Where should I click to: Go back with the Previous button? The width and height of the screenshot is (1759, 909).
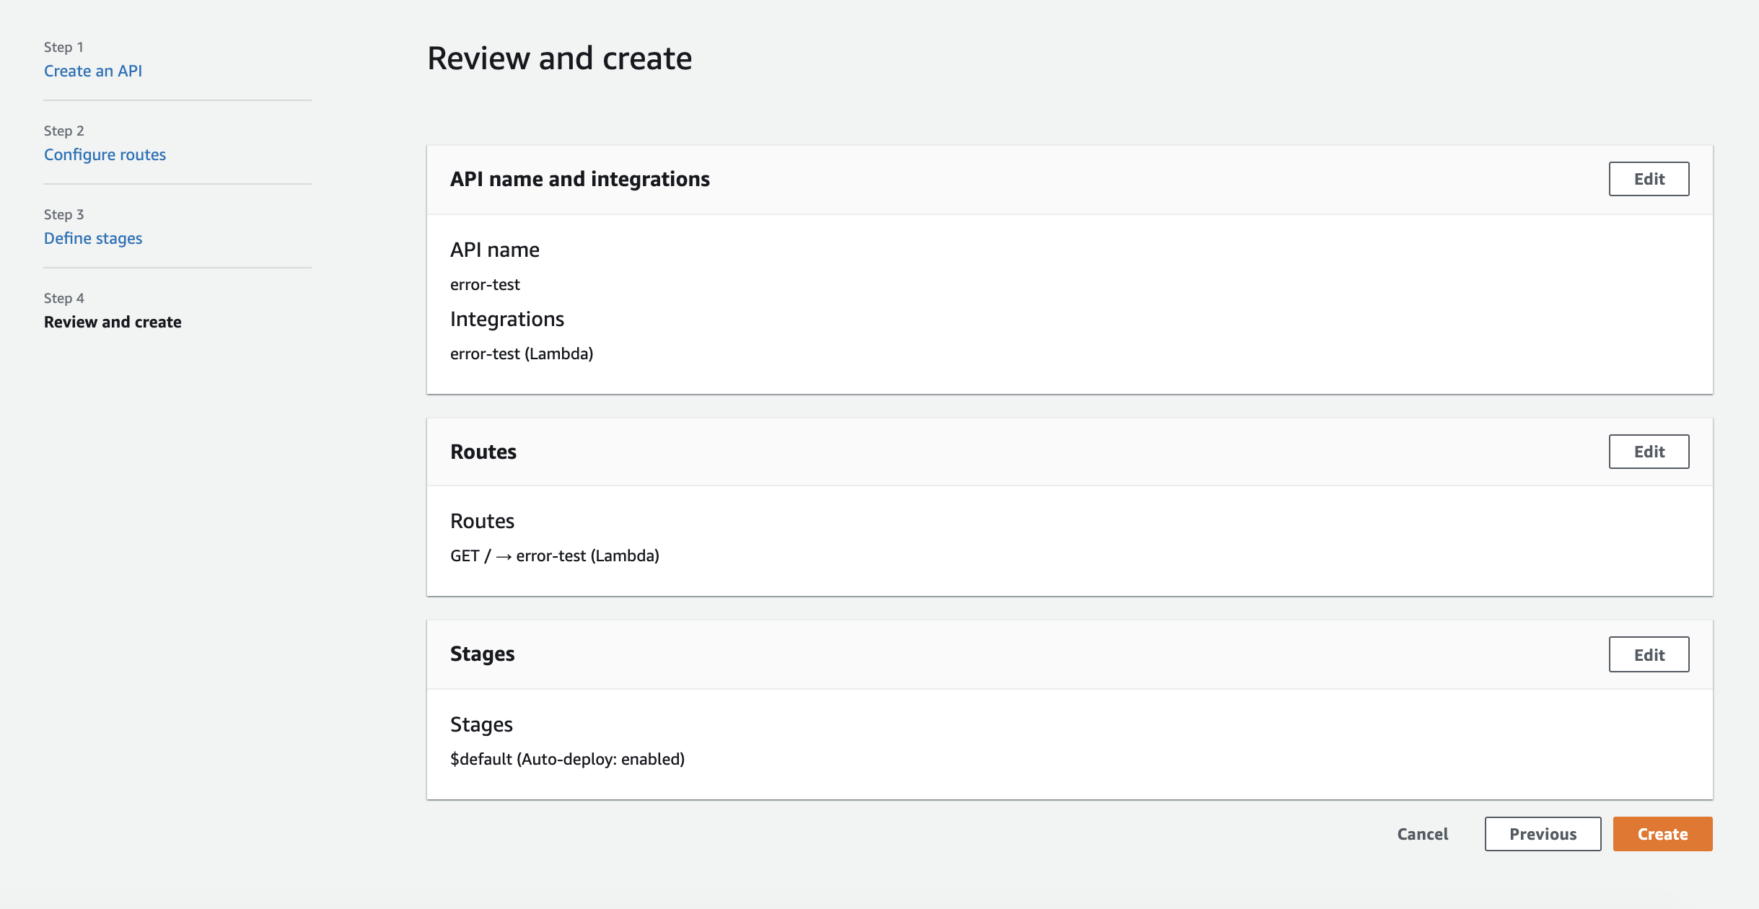[x=1543, y=834]
